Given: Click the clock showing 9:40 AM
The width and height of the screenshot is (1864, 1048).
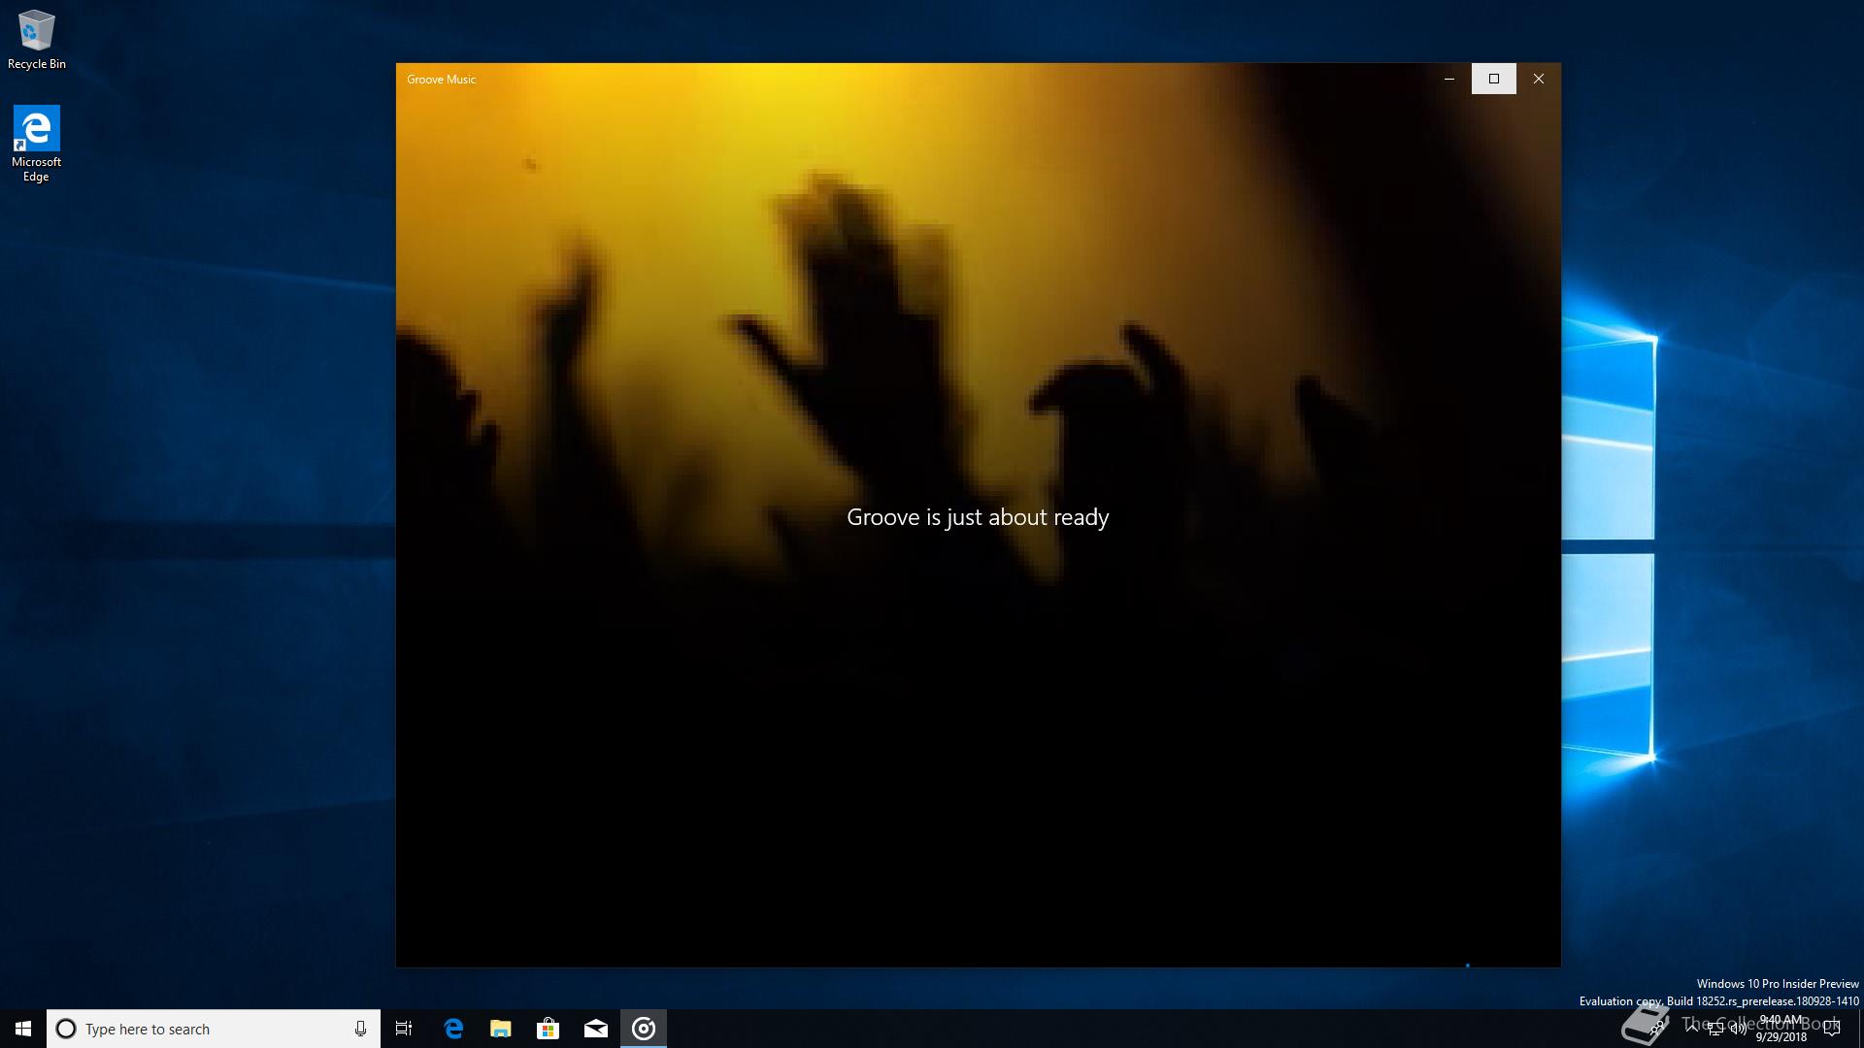Looking at the screenshot, I should pos(1781,1029).
